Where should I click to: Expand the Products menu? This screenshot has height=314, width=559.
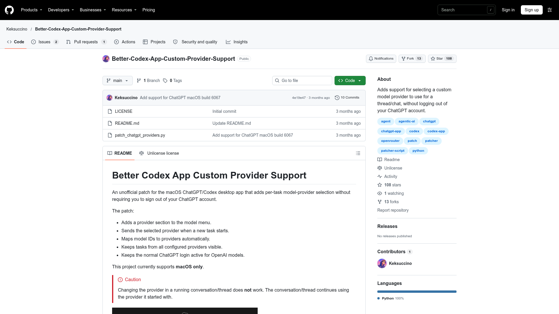coord(31,10)
